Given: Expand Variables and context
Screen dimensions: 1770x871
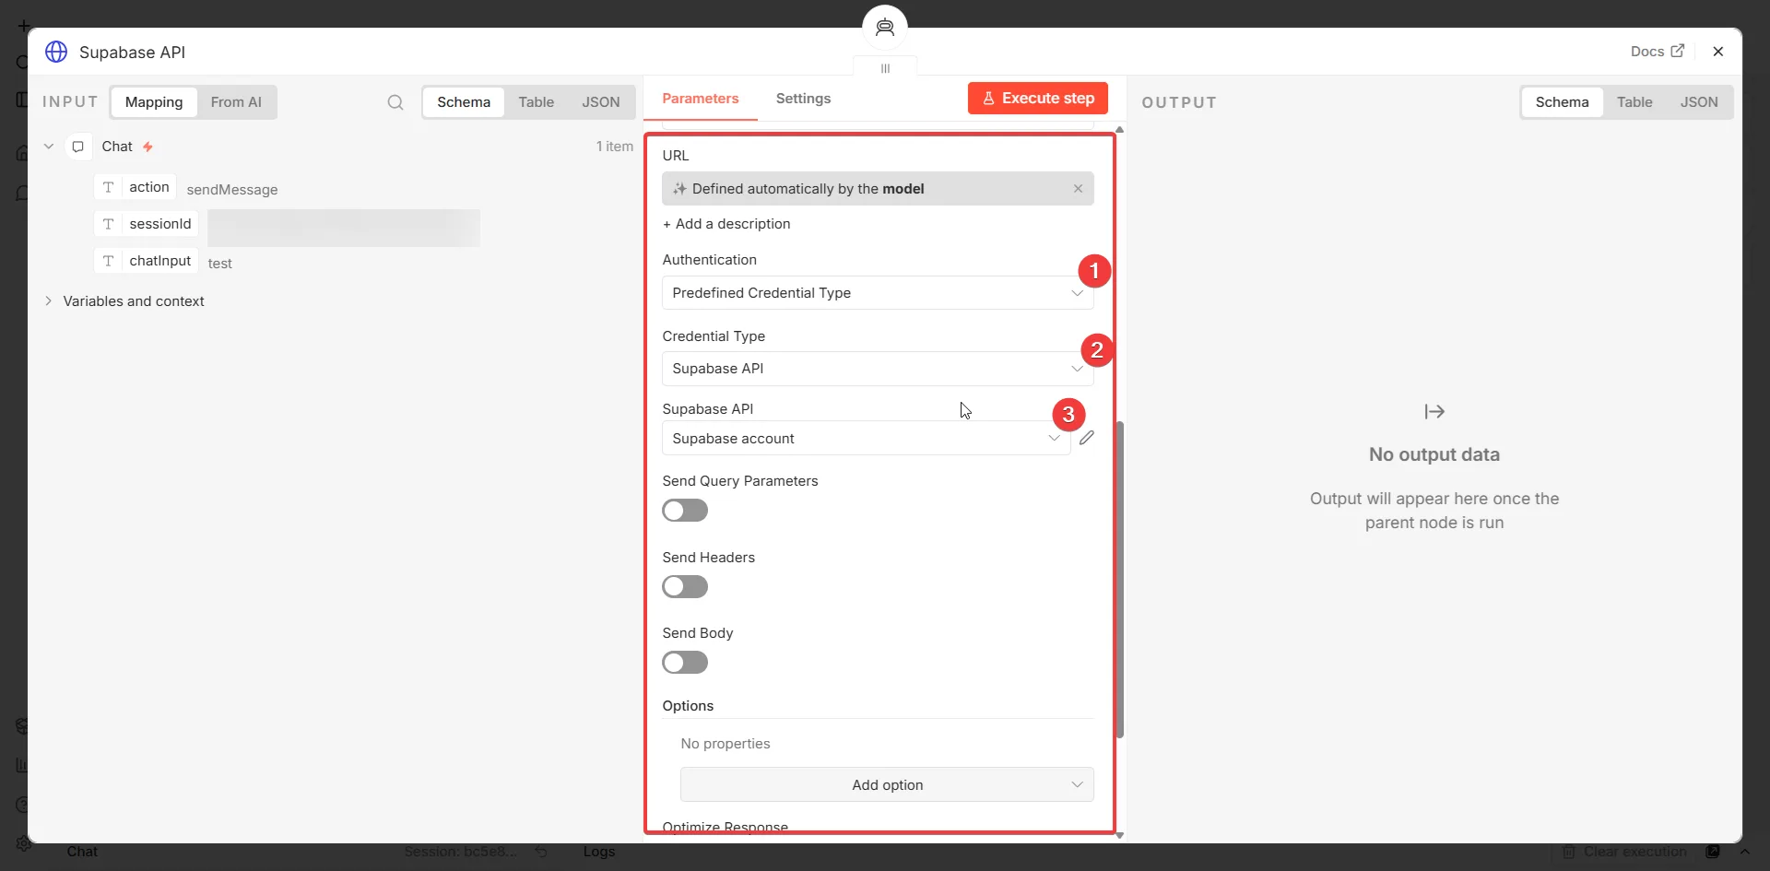Looking at the screenshot, I should (x=49, y=301).
